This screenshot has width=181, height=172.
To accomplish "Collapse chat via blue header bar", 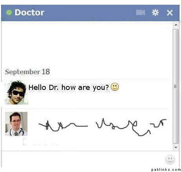I will coord(90,13).
